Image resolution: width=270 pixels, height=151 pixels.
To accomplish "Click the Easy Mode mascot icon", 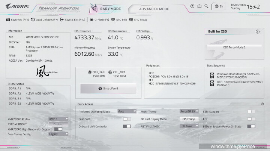I will pos(94,8).
